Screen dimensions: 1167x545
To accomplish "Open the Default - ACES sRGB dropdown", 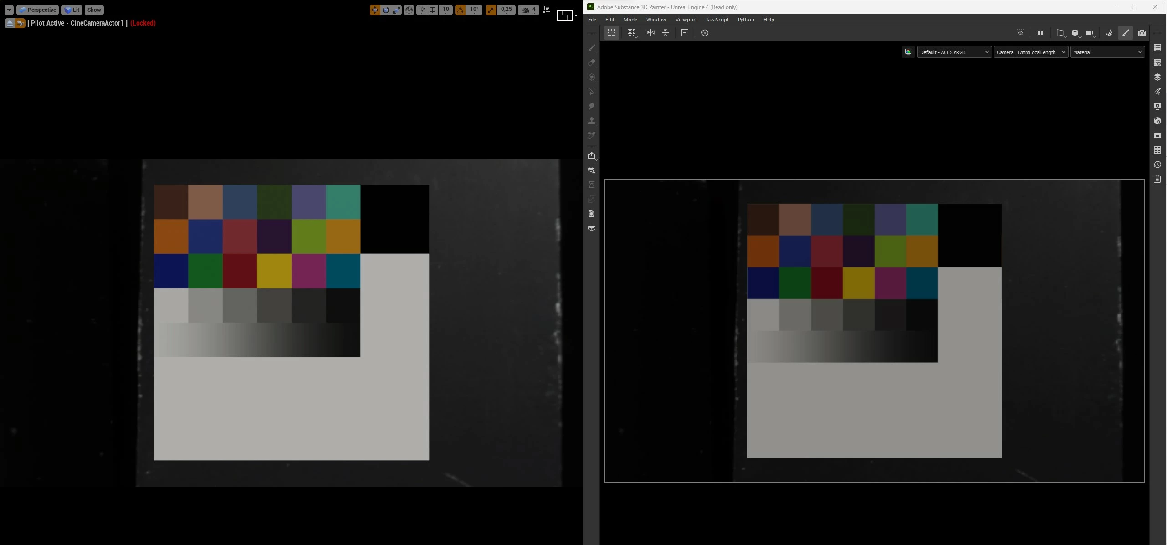I will click(x=954, y=52).
